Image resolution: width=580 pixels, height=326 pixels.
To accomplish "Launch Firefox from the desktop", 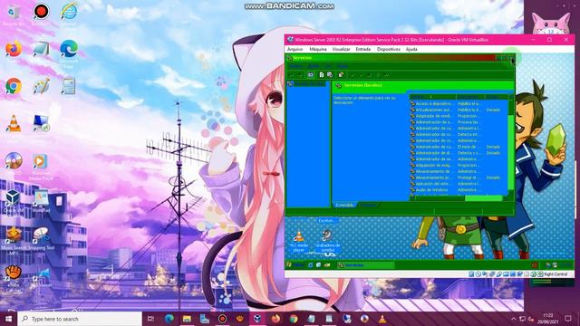I will (14, 49).
